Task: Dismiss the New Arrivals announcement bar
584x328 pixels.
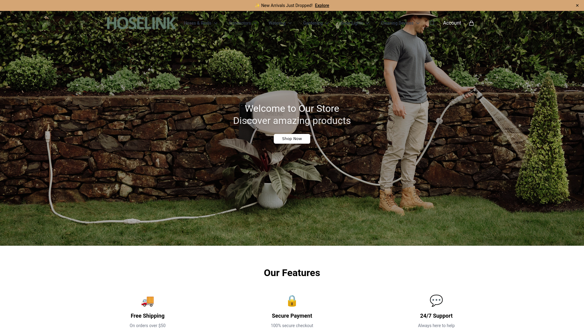Action: 577,5
